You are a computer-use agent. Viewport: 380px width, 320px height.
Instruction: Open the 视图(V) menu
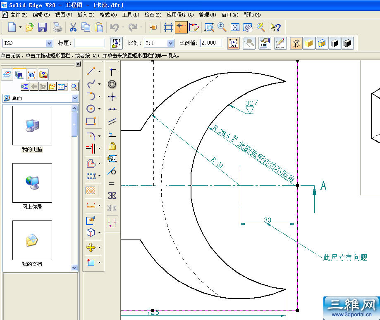point(64,15)
